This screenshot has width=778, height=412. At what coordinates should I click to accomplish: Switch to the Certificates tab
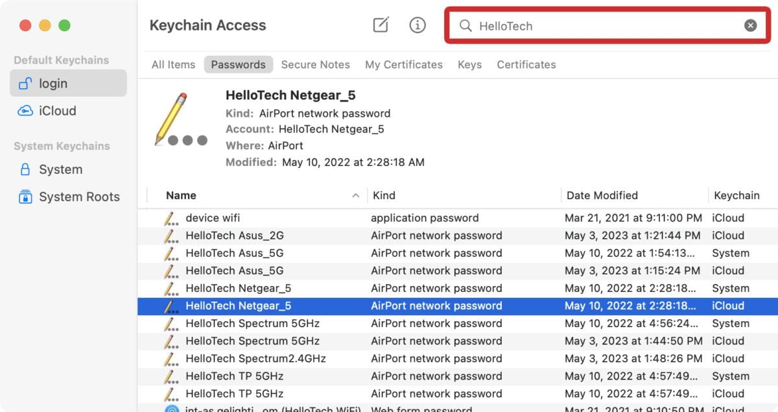coord(526,65)
